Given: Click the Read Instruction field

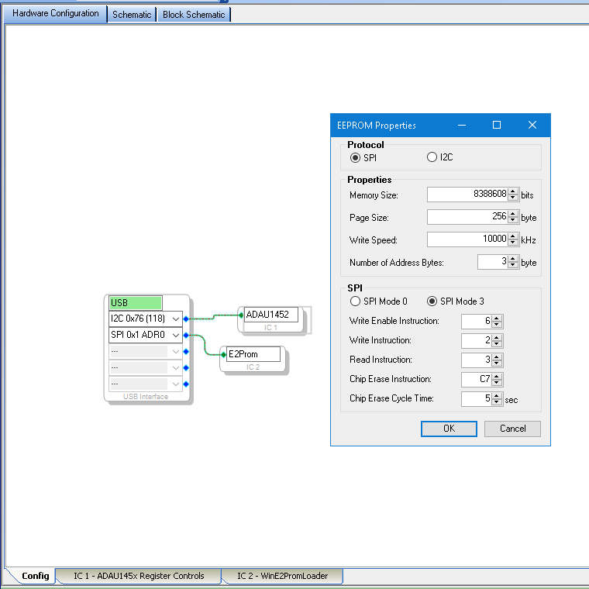Looking at the screenshot, I should 477,360.
